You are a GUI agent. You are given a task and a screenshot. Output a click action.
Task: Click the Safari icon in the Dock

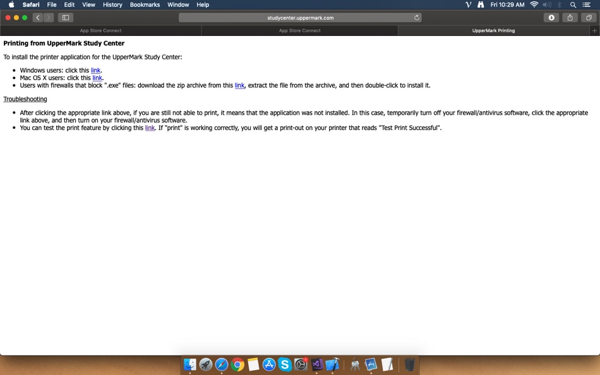[x=222, y=364]
